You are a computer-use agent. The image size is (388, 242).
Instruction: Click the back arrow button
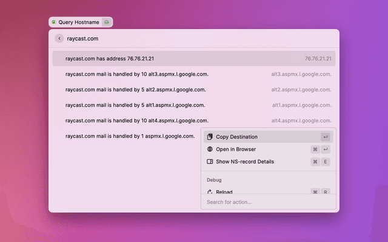[59, 38]
